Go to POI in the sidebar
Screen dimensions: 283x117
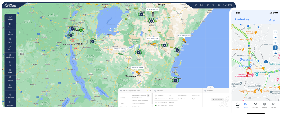pyautogui.click(x=10, y=63)
